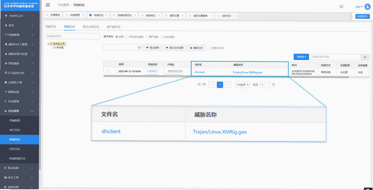
Task: Click the 配置加固 funnel icon in sidebar
Action: 6,92
